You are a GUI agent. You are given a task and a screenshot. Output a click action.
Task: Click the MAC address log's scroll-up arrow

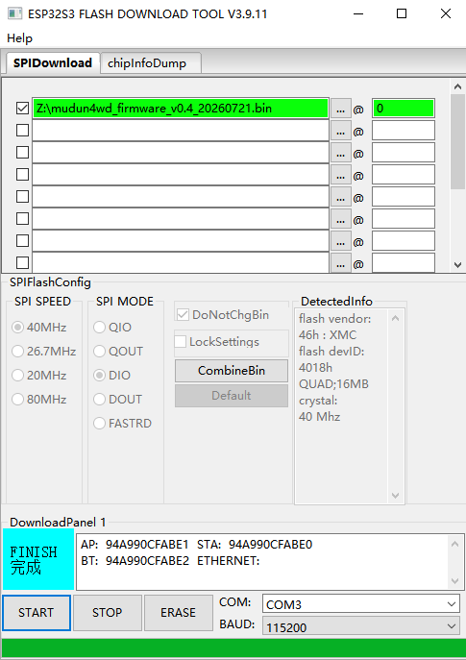(454, 544)
